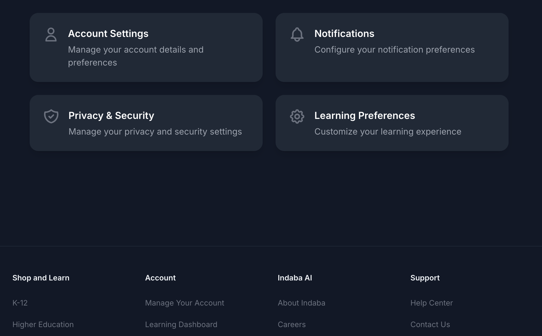Open the Notifications card title
Screen dimensions: 542x336
click(x=344, y=34)
